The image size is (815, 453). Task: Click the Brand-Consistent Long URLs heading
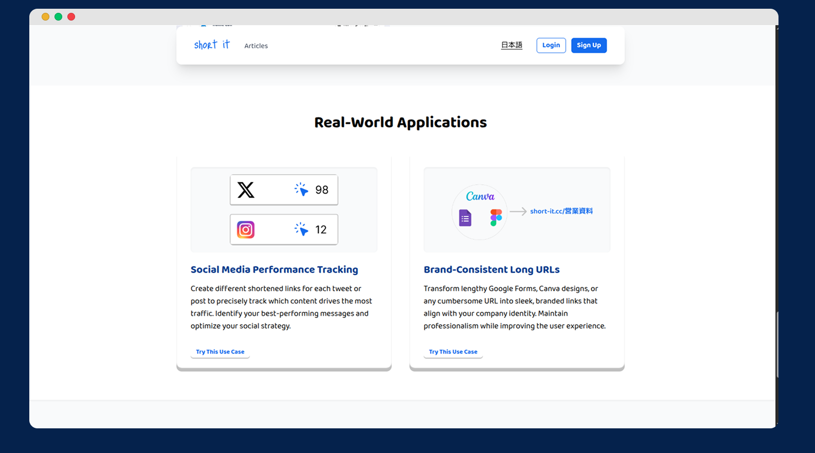491,270
